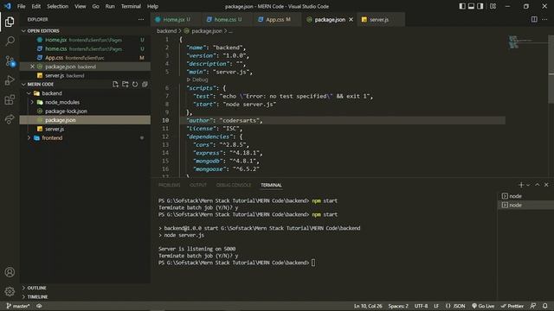Open home.css from Open Editors list
Image resolution: width=554 pixels, height=311 pixels.
click(85, 48)
